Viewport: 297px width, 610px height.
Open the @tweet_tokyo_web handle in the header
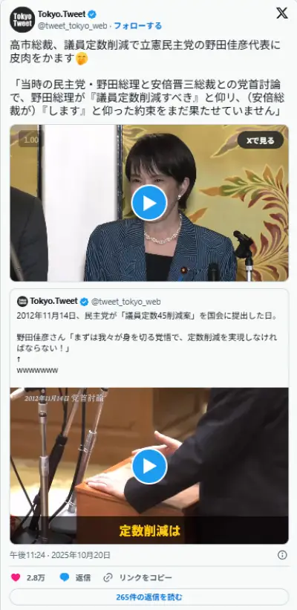click(72, 26)
